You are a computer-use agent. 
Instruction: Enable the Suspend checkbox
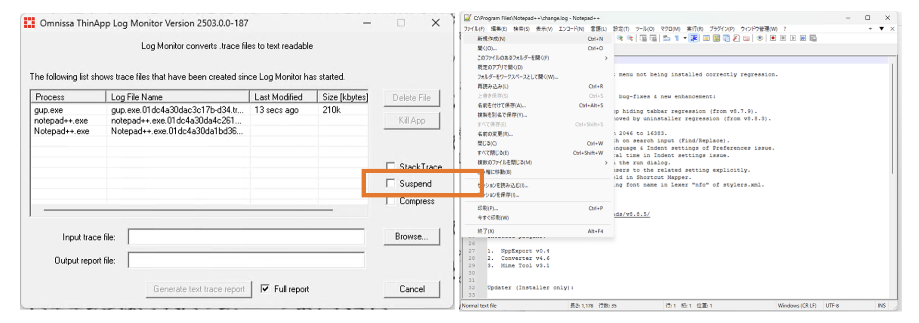[x=390, y=184]
